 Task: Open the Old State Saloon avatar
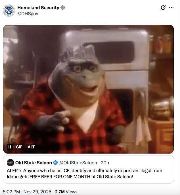tap(10, 163)
